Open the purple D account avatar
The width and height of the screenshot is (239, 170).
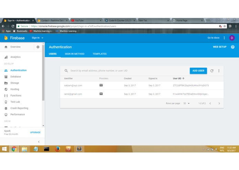click(232, 38)
